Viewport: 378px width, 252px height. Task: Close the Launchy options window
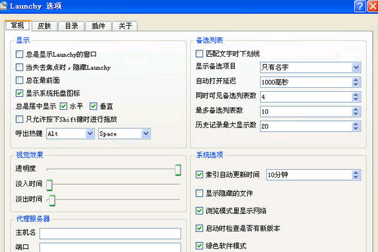point(373,6)
